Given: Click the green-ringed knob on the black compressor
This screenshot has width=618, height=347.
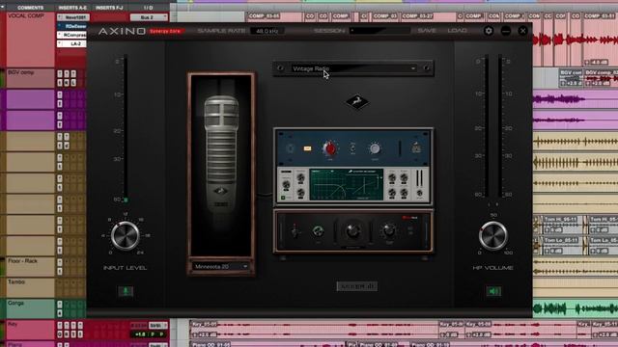Looking at the screenshot, I should click(x=318, y=231).
